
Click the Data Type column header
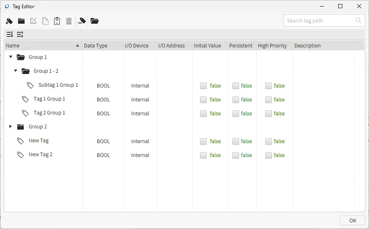click(96, 46)
